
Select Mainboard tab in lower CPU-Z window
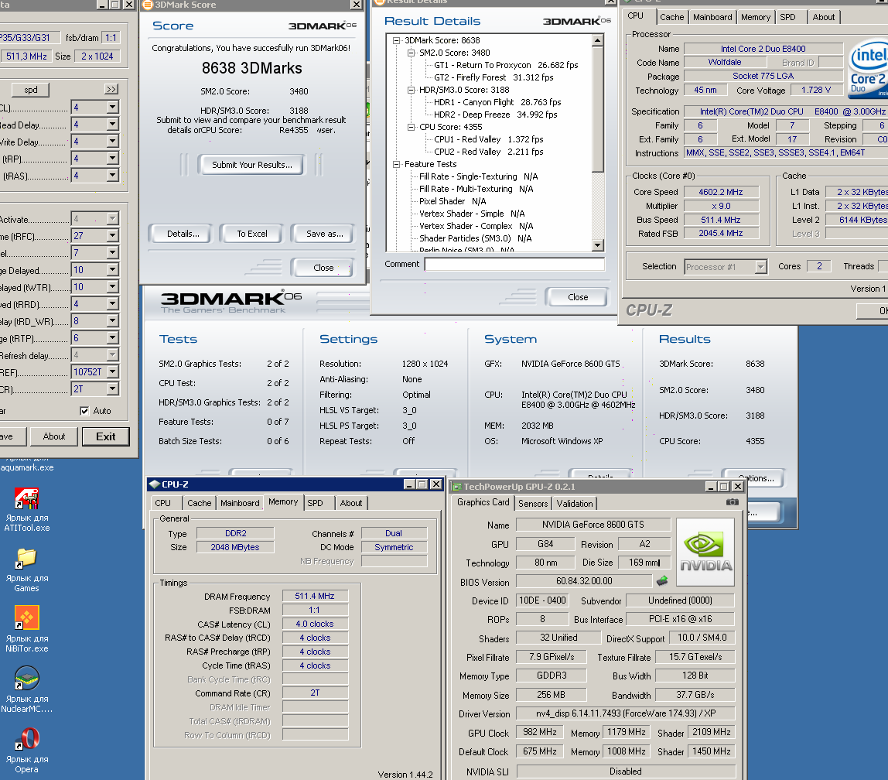click(x=240, y=503)
